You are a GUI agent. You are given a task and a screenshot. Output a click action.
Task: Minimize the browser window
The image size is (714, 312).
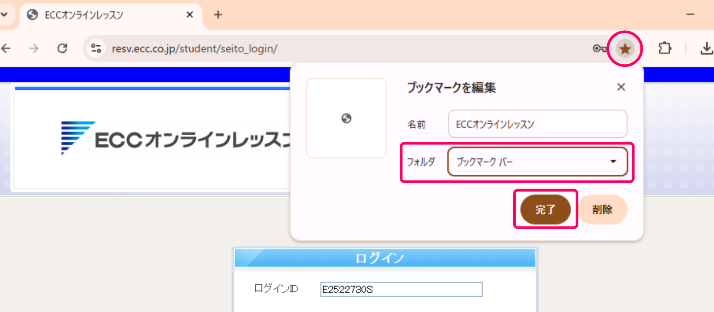(690, 15)
